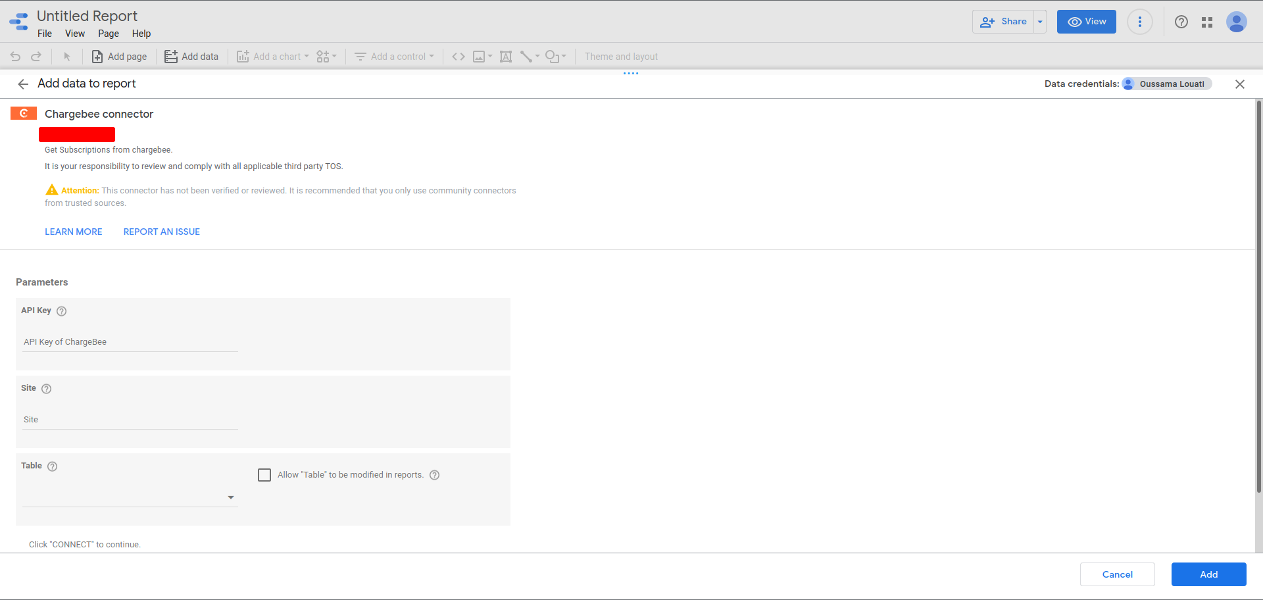The width and height of the screenshot is (1263, 600).
Task: Open the View menu
Action: pos(75,34)
